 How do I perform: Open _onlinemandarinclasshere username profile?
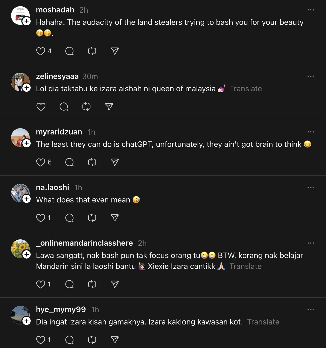pyautogui.click(x=84, y=243)
